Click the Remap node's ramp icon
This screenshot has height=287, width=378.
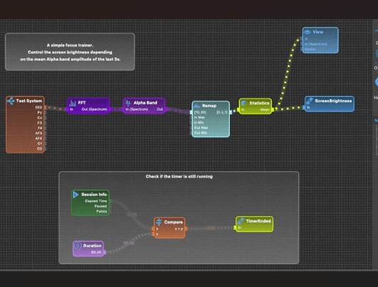(197, 106)
